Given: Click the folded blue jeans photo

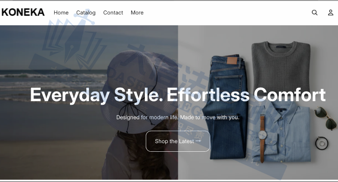Looking at the screenshot, I should 223,117.
